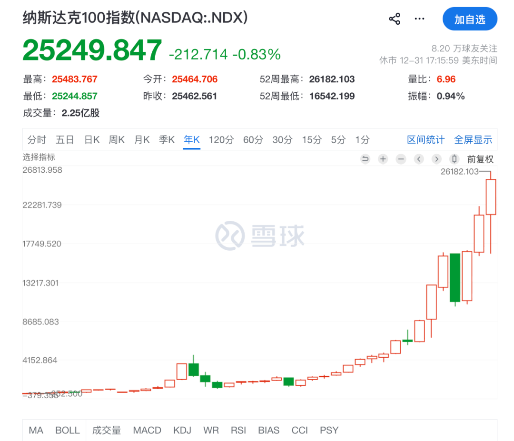Switch to the 15分 interval tab

click(x=312, y=139)
